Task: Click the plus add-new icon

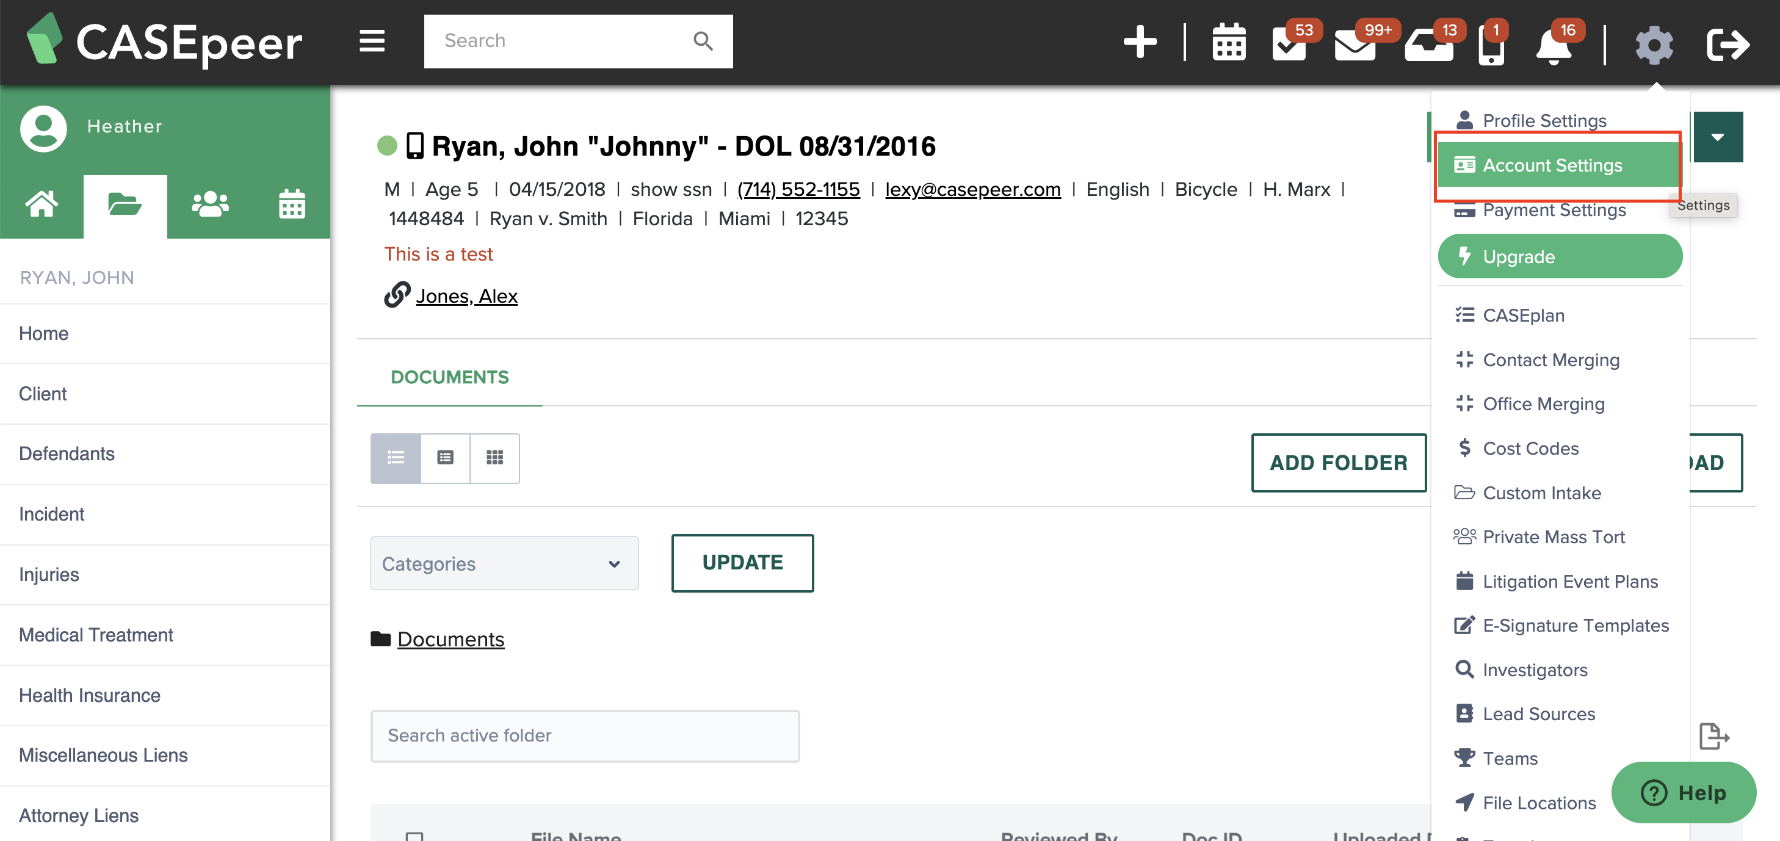Action: 1140,42
